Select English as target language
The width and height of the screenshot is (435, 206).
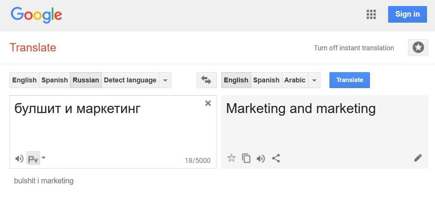tap(236, 80)
